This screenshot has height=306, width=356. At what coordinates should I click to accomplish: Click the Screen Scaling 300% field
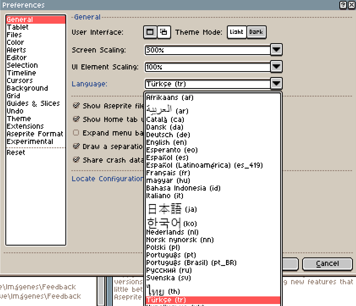point(207,50)
